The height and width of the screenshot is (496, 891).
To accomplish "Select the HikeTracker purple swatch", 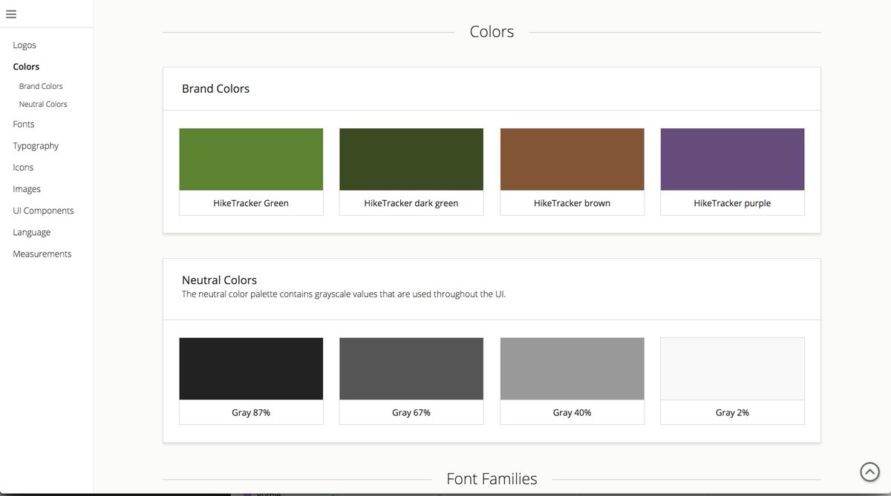I will click(732, 159).
